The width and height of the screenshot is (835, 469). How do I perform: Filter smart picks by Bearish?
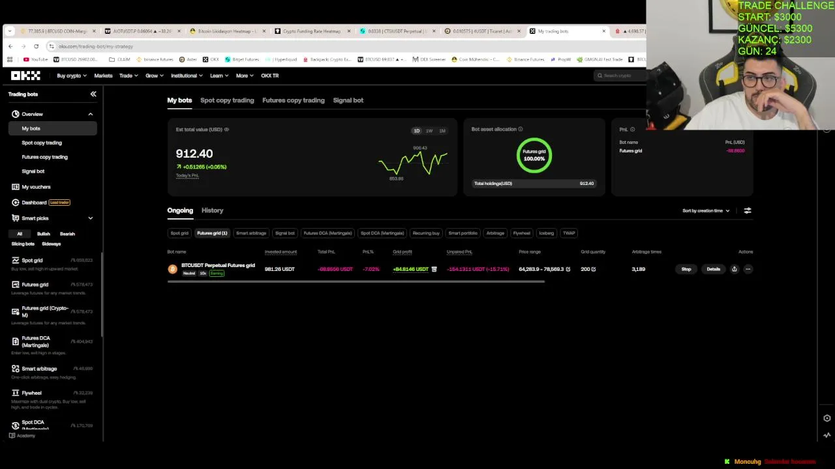[67, 234]
